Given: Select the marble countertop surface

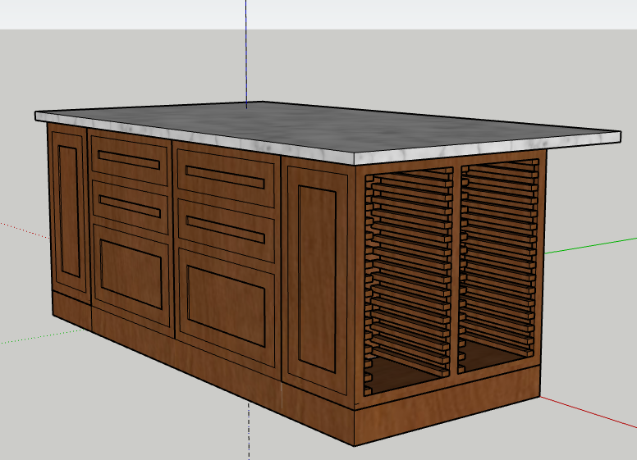Looking at the screenshot, I should pos(328,127).
